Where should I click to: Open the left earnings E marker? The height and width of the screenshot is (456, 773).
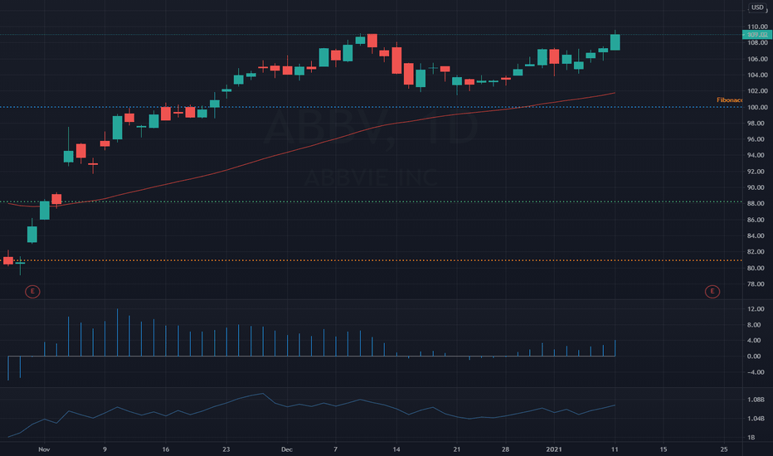tap(32, 291)
